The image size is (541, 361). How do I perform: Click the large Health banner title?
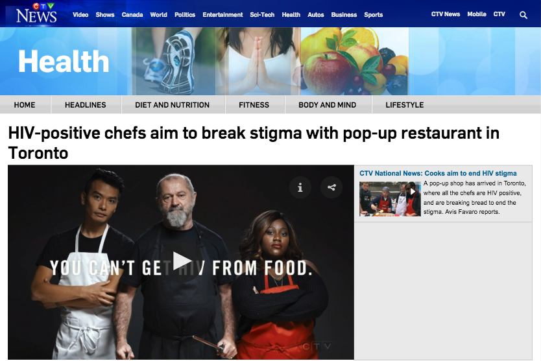64,62
